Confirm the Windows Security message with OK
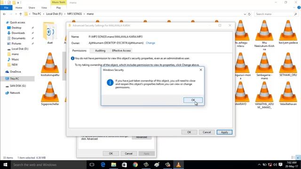This screenshot has width=301, height=169. (x=193, y=100)
